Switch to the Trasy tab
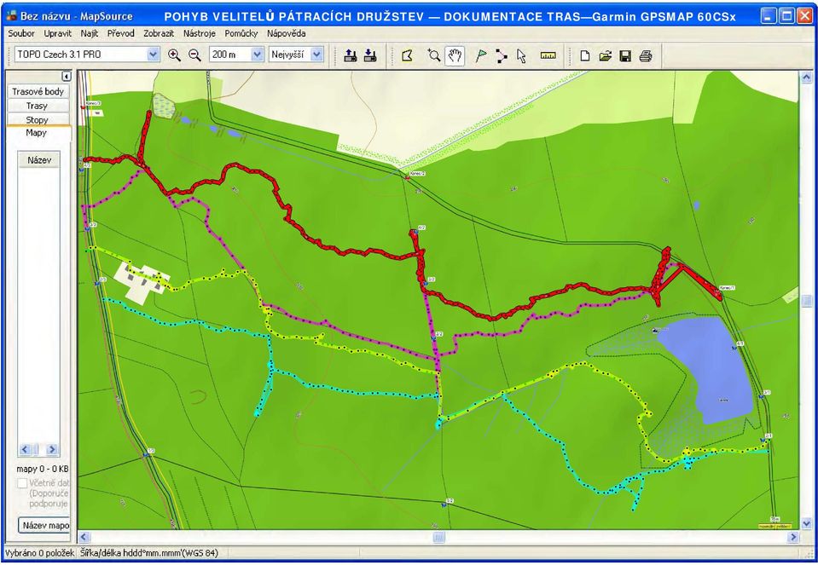Viewport: 818px width, 565px height. [x=37, y=106]
